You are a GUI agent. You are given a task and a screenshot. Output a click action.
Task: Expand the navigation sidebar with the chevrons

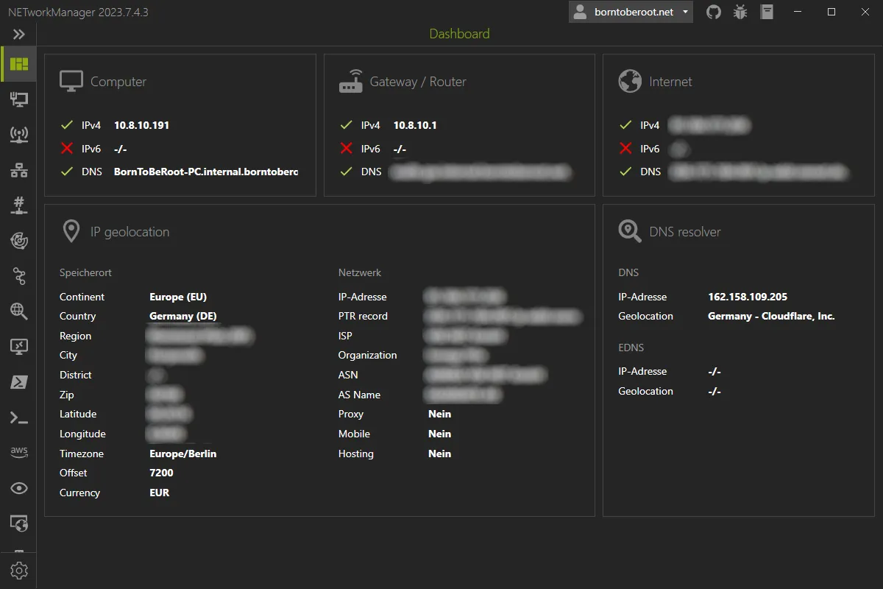[x=18, y=33]
